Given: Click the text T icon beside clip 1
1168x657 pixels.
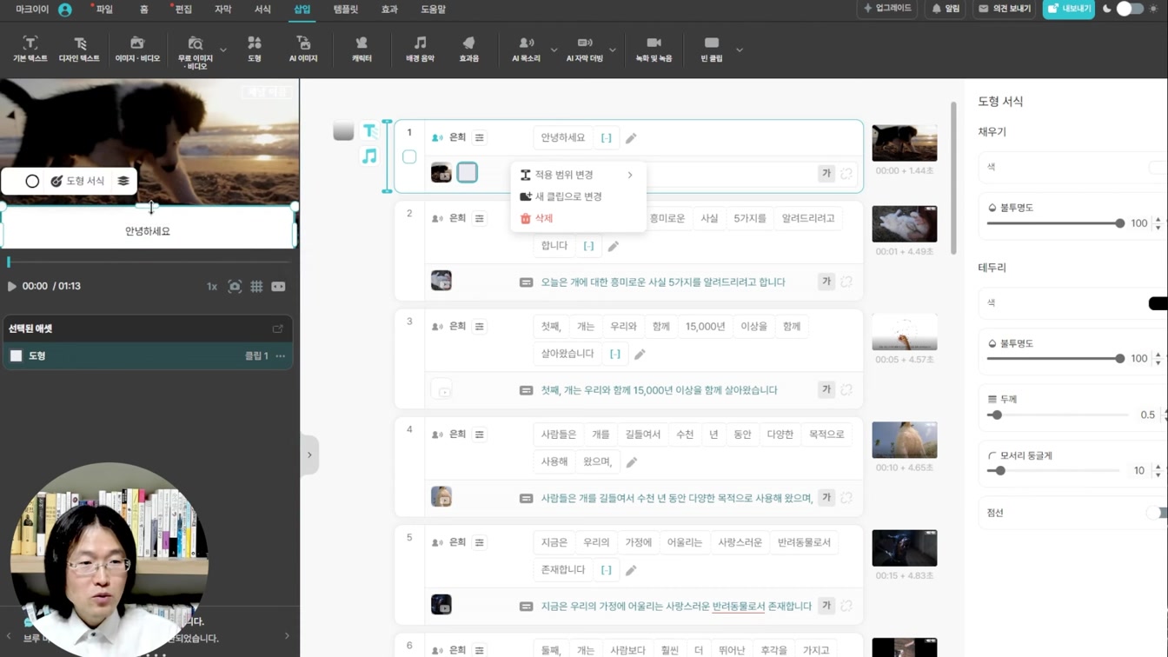Looking at the screenshot, I should click(369, 130).
